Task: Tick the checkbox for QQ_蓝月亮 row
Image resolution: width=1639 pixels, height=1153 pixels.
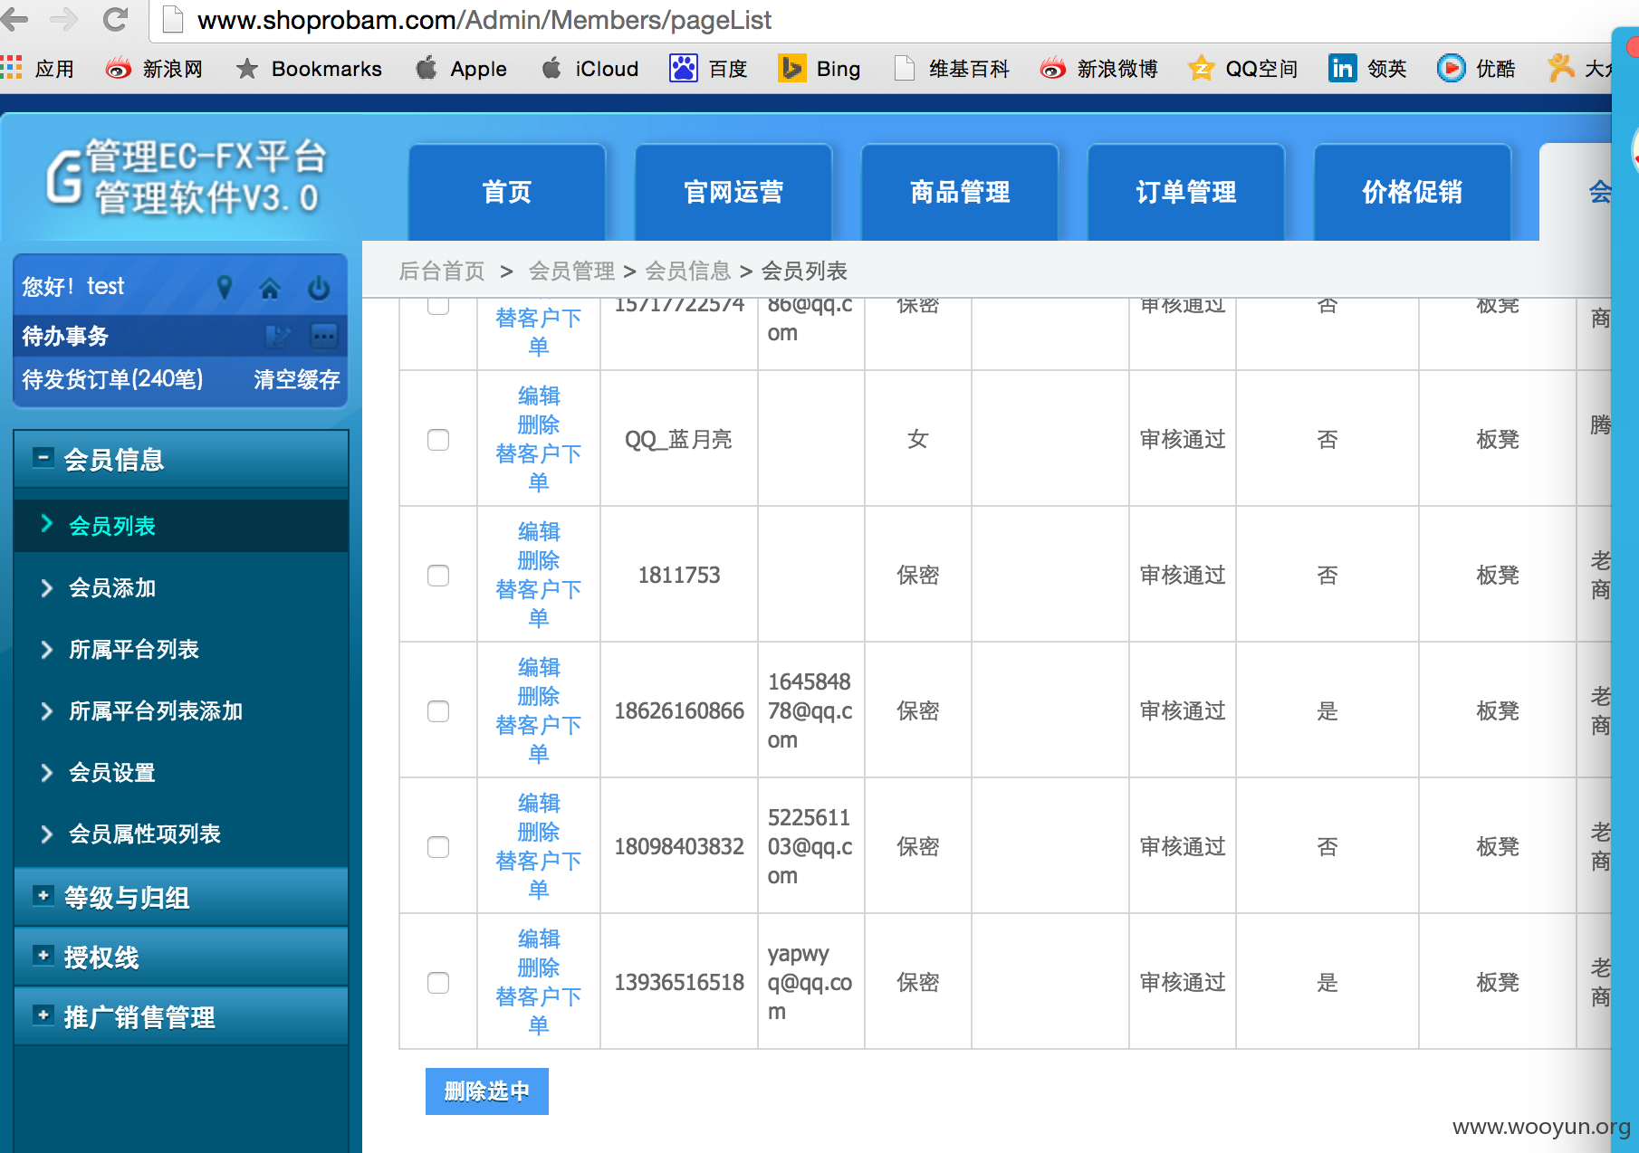Action: [438, 440]
